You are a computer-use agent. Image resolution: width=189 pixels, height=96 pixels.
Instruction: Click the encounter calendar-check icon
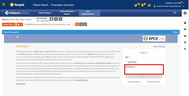(51, 19)
